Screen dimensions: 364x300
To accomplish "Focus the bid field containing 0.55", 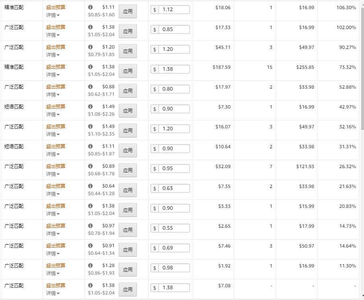I will 174,228.
